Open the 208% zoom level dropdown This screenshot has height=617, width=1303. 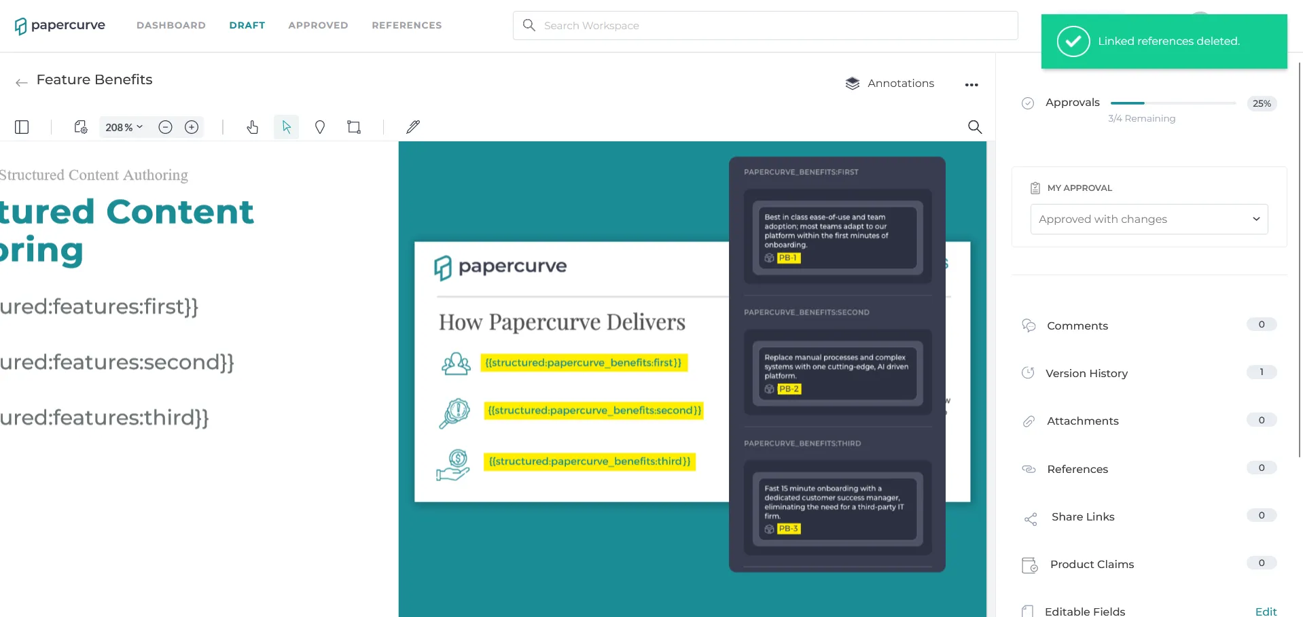(124, 127)
